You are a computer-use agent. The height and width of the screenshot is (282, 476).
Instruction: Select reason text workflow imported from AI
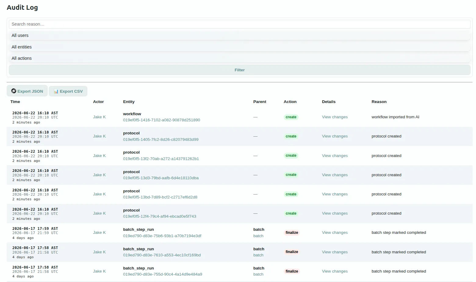click(x=395, y=117)
